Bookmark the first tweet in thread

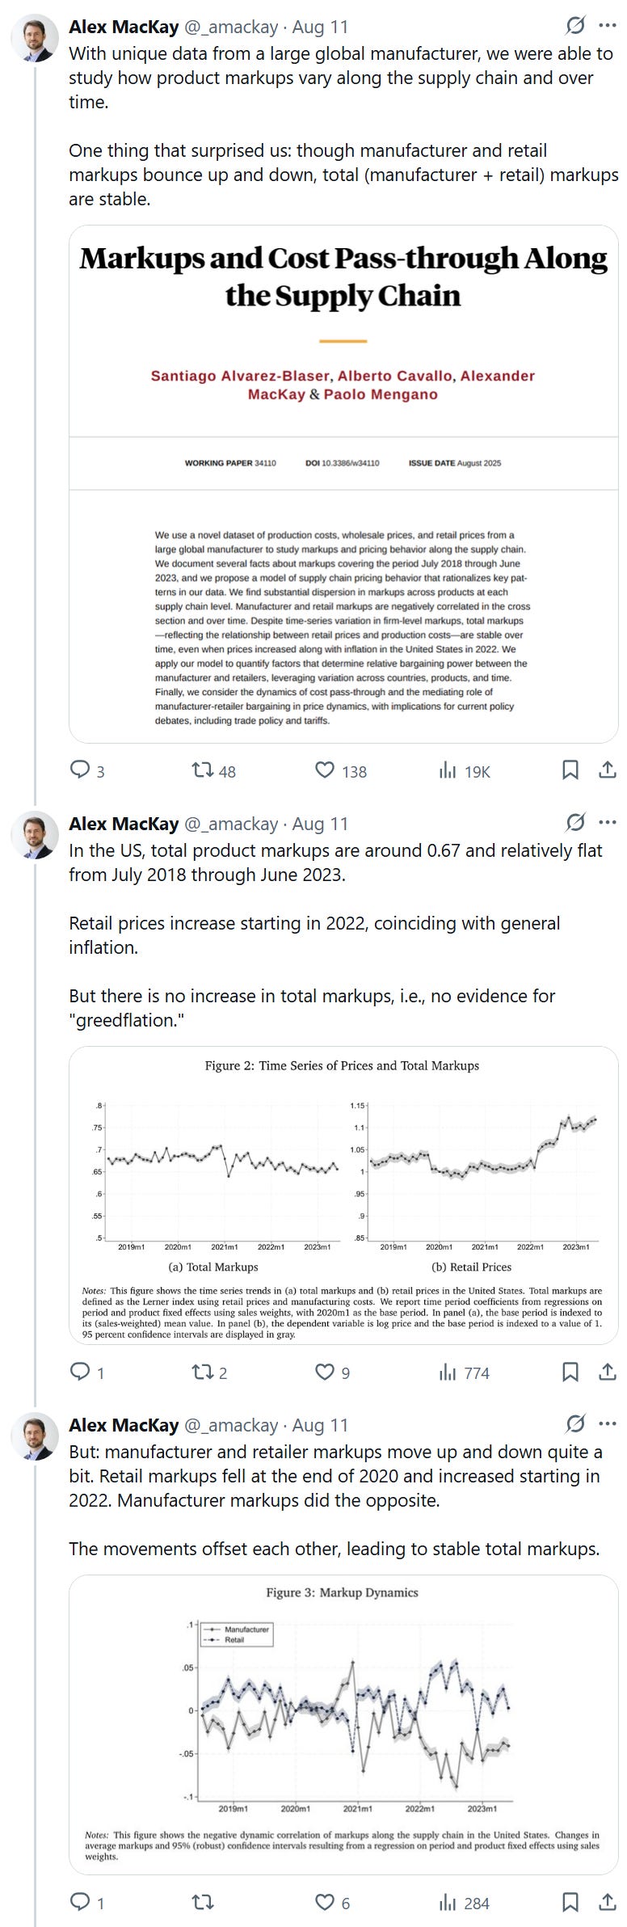point(570,770)
